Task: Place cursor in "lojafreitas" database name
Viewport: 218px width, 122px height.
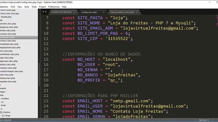Action: point(122,75)
